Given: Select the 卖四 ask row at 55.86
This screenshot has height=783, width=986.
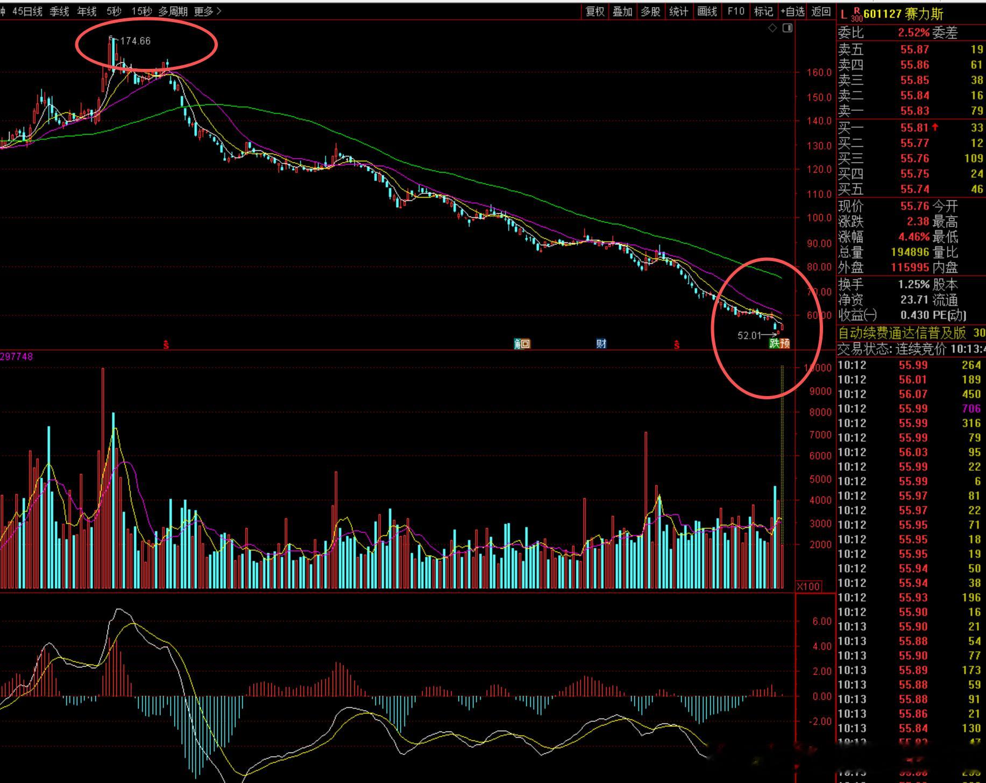Looking at the screenshot, I should [911, 65].
